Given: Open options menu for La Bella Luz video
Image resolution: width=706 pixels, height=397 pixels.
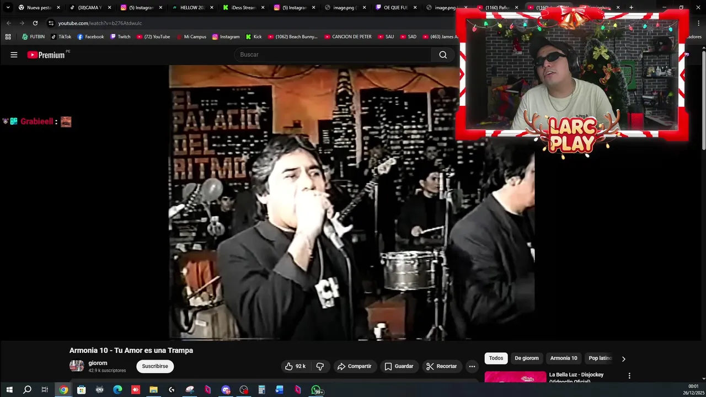Looking at the screenshot, I should (x=629, y=375).
